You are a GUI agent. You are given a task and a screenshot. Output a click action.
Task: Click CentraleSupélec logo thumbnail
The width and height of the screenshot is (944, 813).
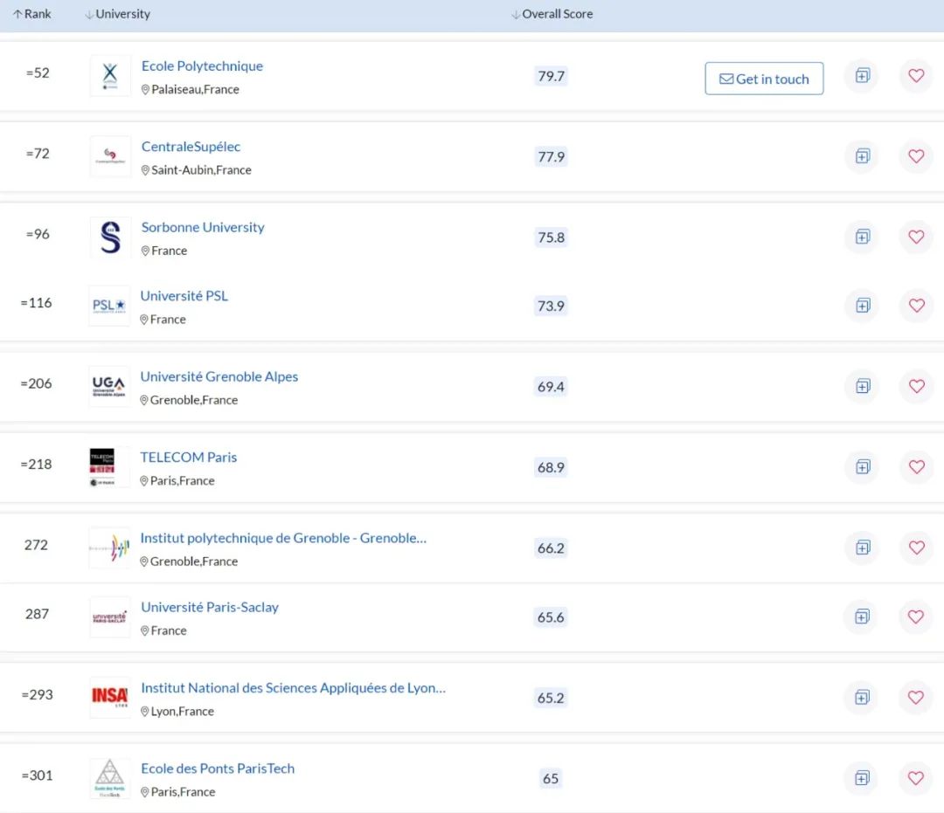(110, 156)
